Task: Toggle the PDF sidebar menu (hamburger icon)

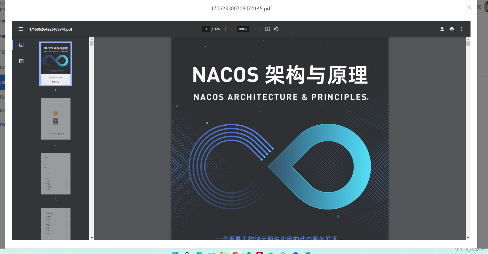Action: tap(21, 29)
